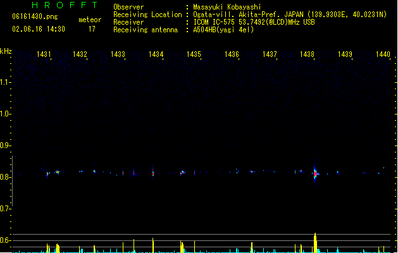Screen dimensions: 398x253
Task: Select the ICOM IC-575 53.7492 MHz USB text
Action: point(254,22)
